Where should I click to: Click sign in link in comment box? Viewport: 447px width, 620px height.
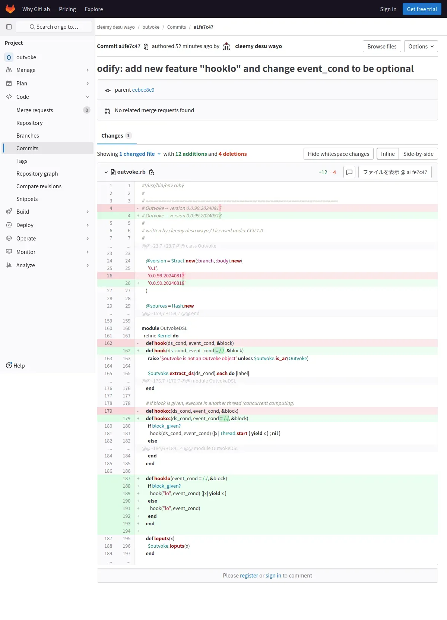(x=273, y=576)
